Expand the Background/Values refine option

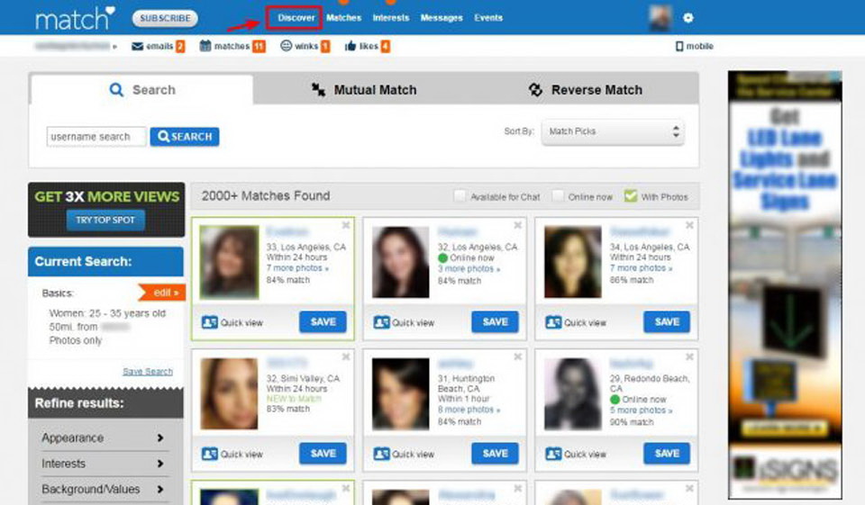pos(103,489)
